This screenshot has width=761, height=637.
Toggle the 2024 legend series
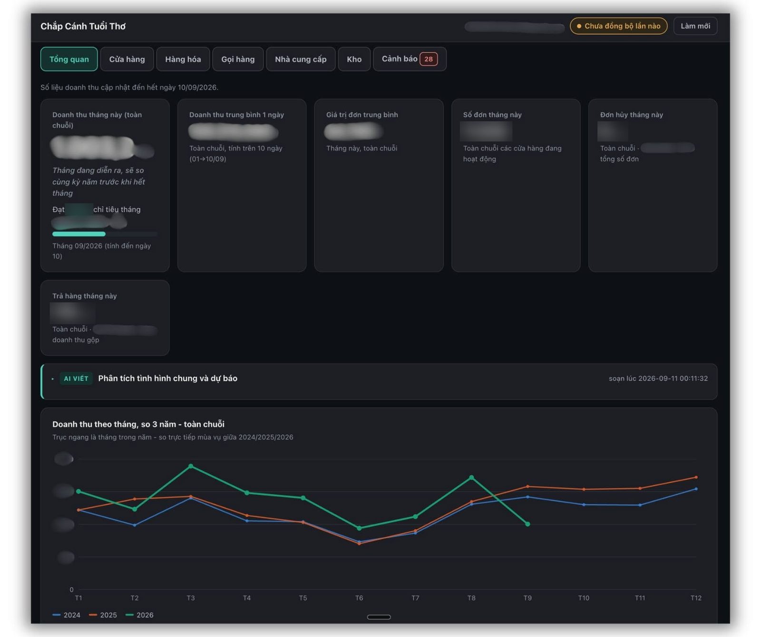coord(67,615)
